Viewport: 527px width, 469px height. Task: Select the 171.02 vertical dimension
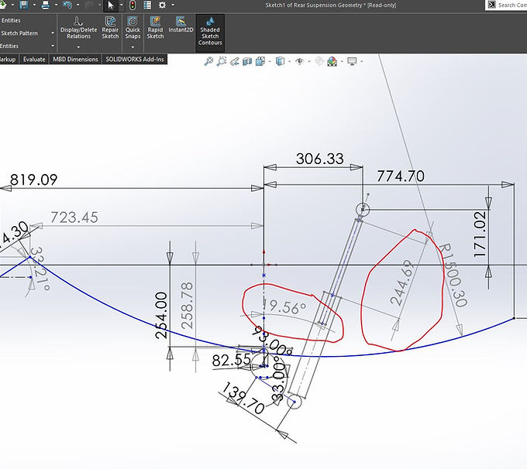coord(480,234)
